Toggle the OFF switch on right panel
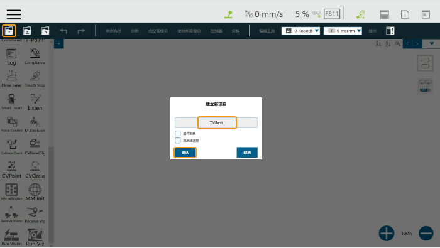Screen dimensions: 440x248 pyautogui.click(x=425, y=90)
